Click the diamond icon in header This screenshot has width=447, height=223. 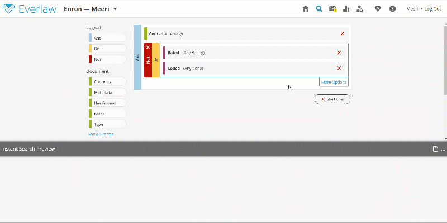(x=378, y=9)
